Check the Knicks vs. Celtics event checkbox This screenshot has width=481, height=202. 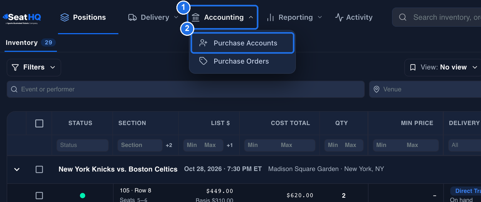click(39, 169)
